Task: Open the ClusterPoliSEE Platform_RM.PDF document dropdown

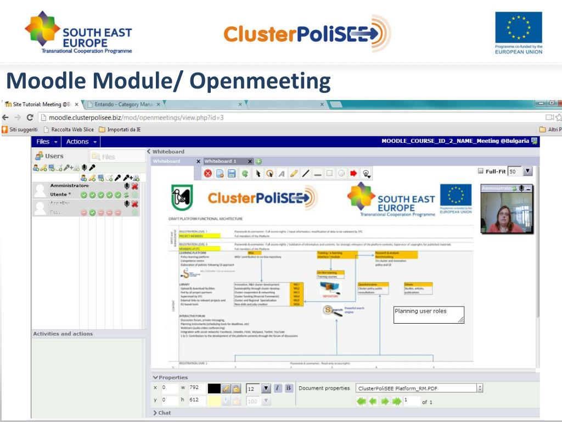Action: (419, 388)
